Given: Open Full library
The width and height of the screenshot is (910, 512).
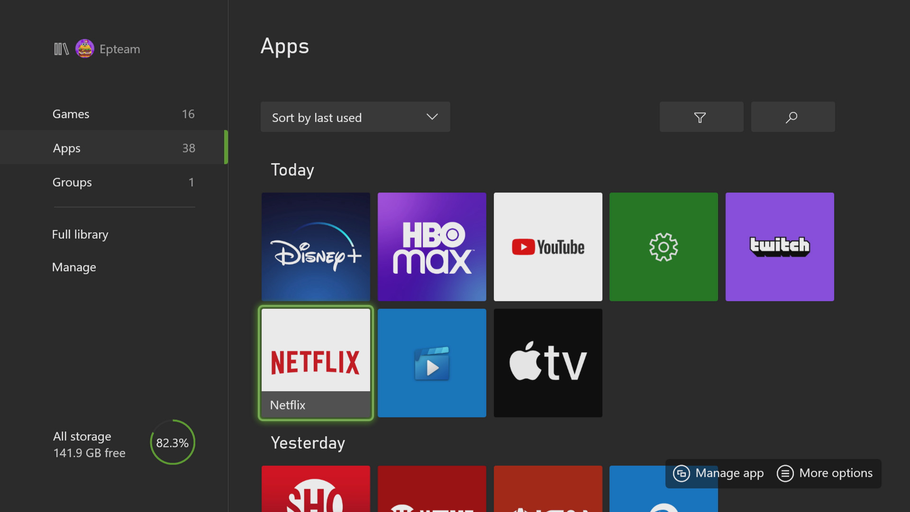Looking at the screenshot, I should click(80, 234).
